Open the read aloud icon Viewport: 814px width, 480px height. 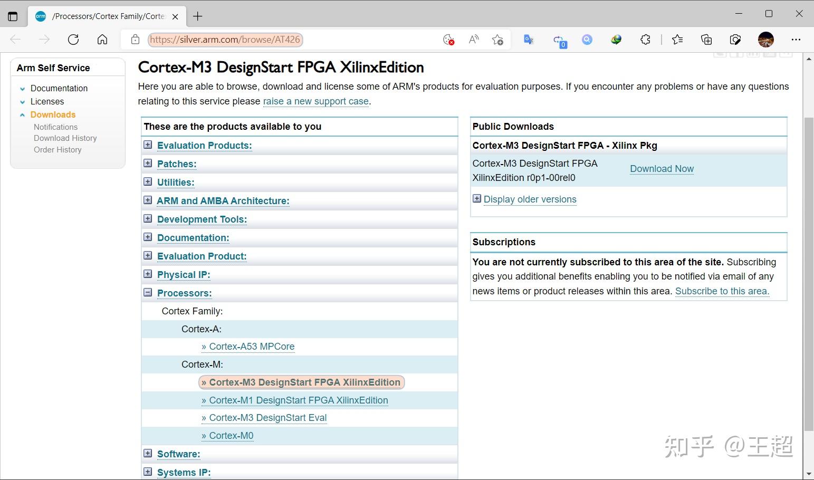[x=473, y=40]
